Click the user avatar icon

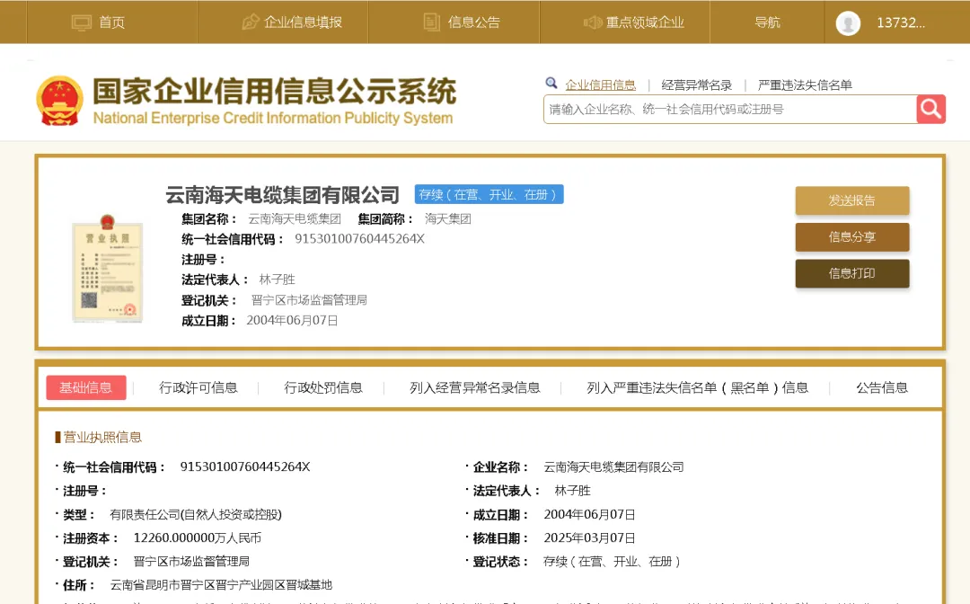(848, 23)
